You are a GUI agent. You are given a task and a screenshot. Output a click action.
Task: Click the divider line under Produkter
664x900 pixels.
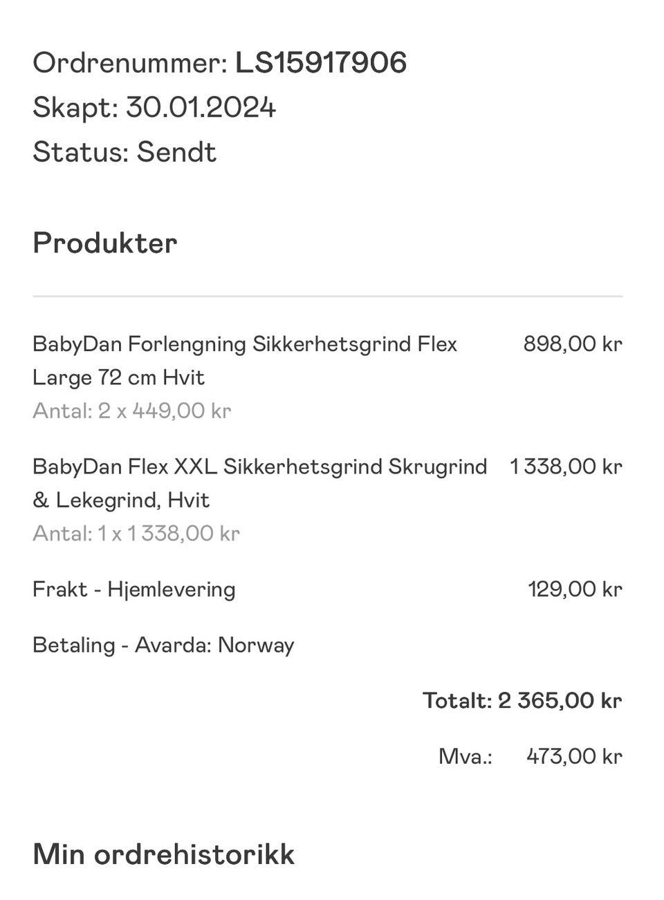328,297
